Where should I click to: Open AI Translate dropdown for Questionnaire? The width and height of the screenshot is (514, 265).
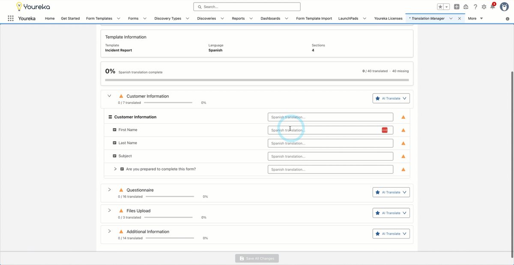click(391, 192)
